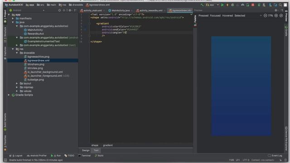The image size is (290, 163).
Task: Select btnshare.png in project tree
Action: (x=36, y=64)
